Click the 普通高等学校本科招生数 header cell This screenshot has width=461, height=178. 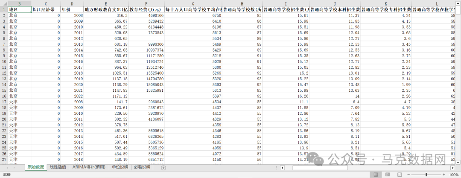(335, 9)
